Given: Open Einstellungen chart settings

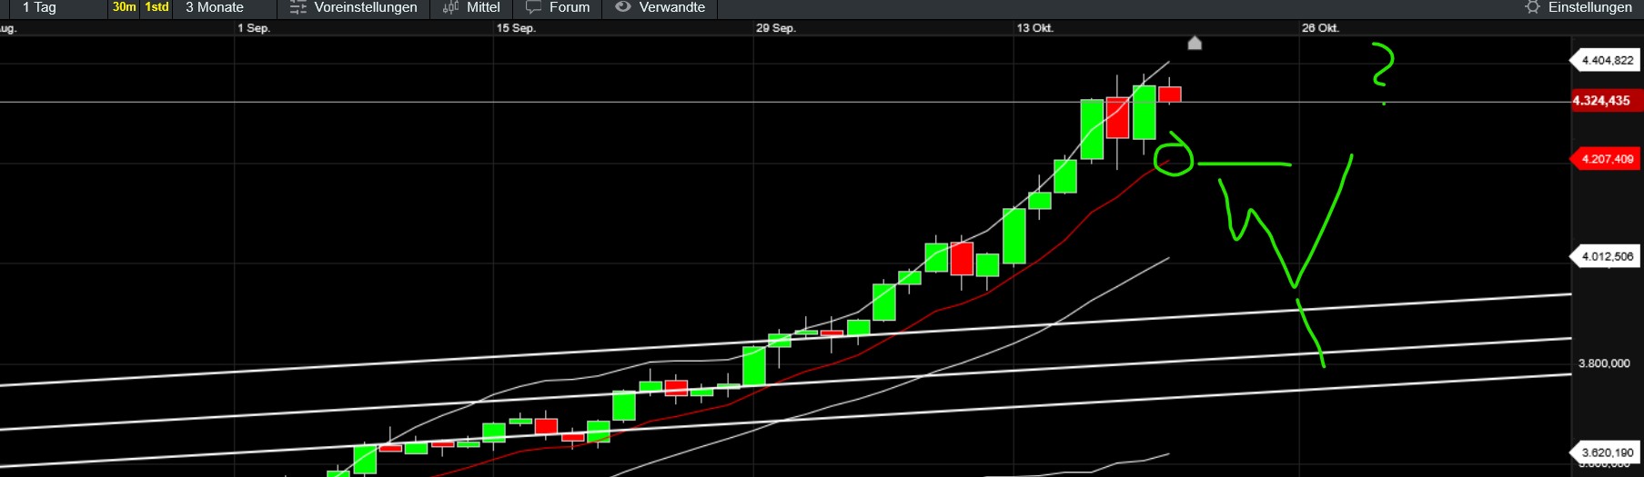Looking at the screenshot, I should point(1578,8).
